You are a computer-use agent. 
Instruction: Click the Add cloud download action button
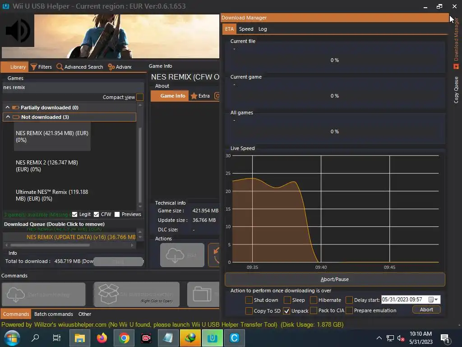[182, 255]
